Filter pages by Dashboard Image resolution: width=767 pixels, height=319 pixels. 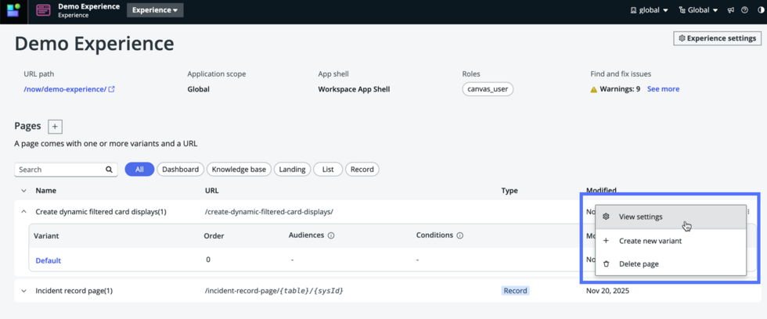181,170
